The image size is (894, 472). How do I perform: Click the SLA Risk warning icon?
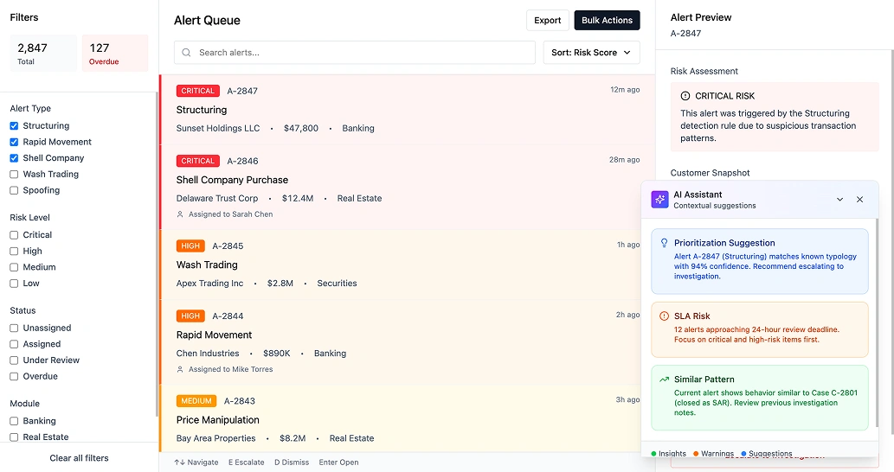coord(665,316)
